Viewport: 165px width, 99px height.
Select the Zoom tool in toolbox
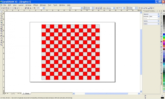(1, 18)
